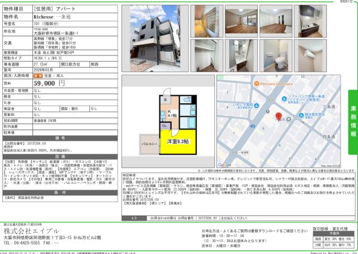358x254 pixels.
Task: Click the '設備' section header bar
Action: (60, 157)
